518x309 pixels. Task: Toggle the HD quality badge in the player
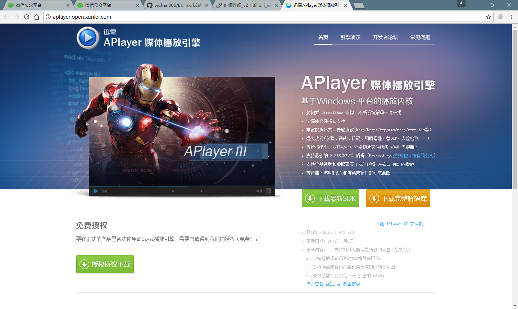click(105, 191)
